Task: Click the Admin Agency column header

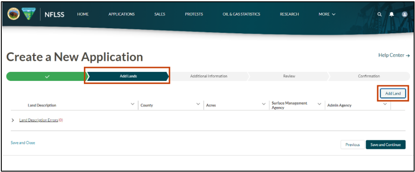Action: [x=339, y=105]
